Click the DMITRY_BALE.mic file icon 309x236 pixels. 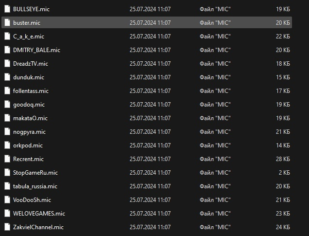point(7,50)
